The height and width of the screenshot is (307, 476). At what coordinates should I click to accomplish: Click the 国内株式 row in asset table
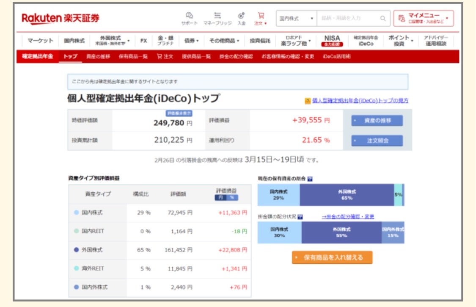tap(160, 213)
